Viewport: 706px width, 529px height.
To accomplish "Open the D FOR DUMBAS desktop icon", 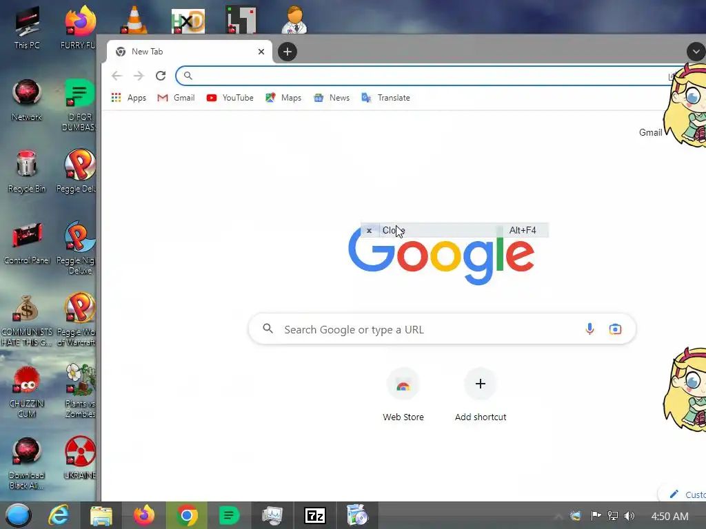I will click(79, 105).
